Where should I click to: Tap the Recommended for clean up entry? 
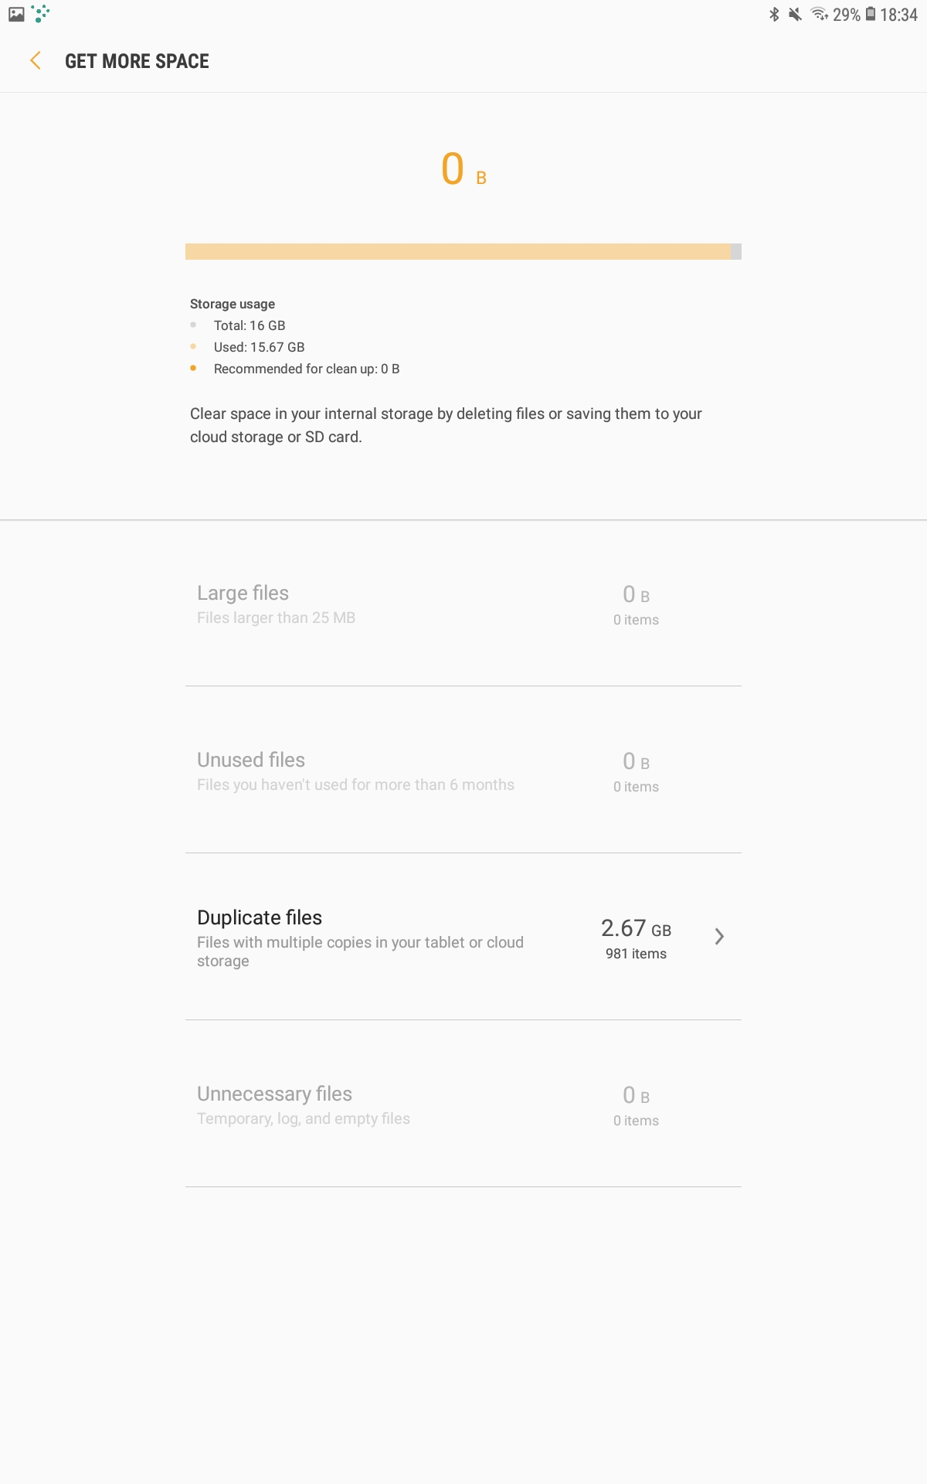307,369
